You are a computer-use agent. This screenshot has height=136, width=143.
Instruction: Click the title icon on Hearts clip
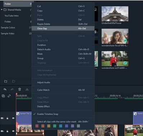click(135, 114)
